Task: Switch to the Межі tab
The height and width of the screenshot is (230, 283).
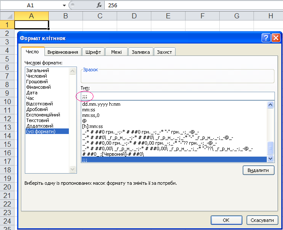Action: tap(116, 52)
